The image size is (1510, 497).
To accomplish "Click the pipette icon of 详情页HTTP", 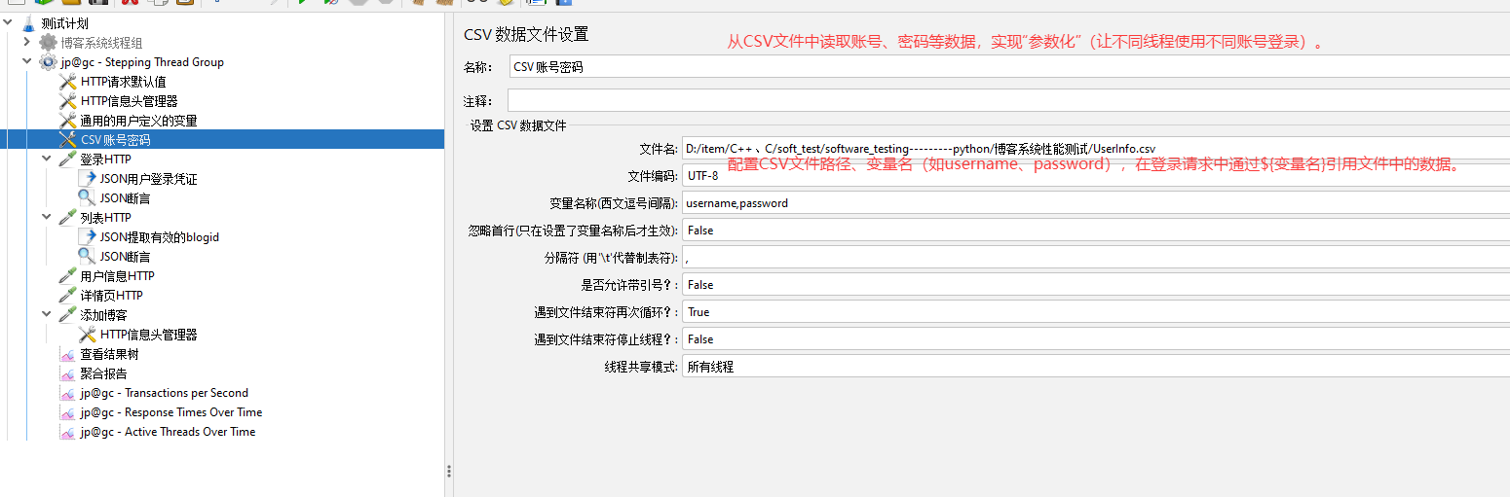I will click(x=68, y=296).
